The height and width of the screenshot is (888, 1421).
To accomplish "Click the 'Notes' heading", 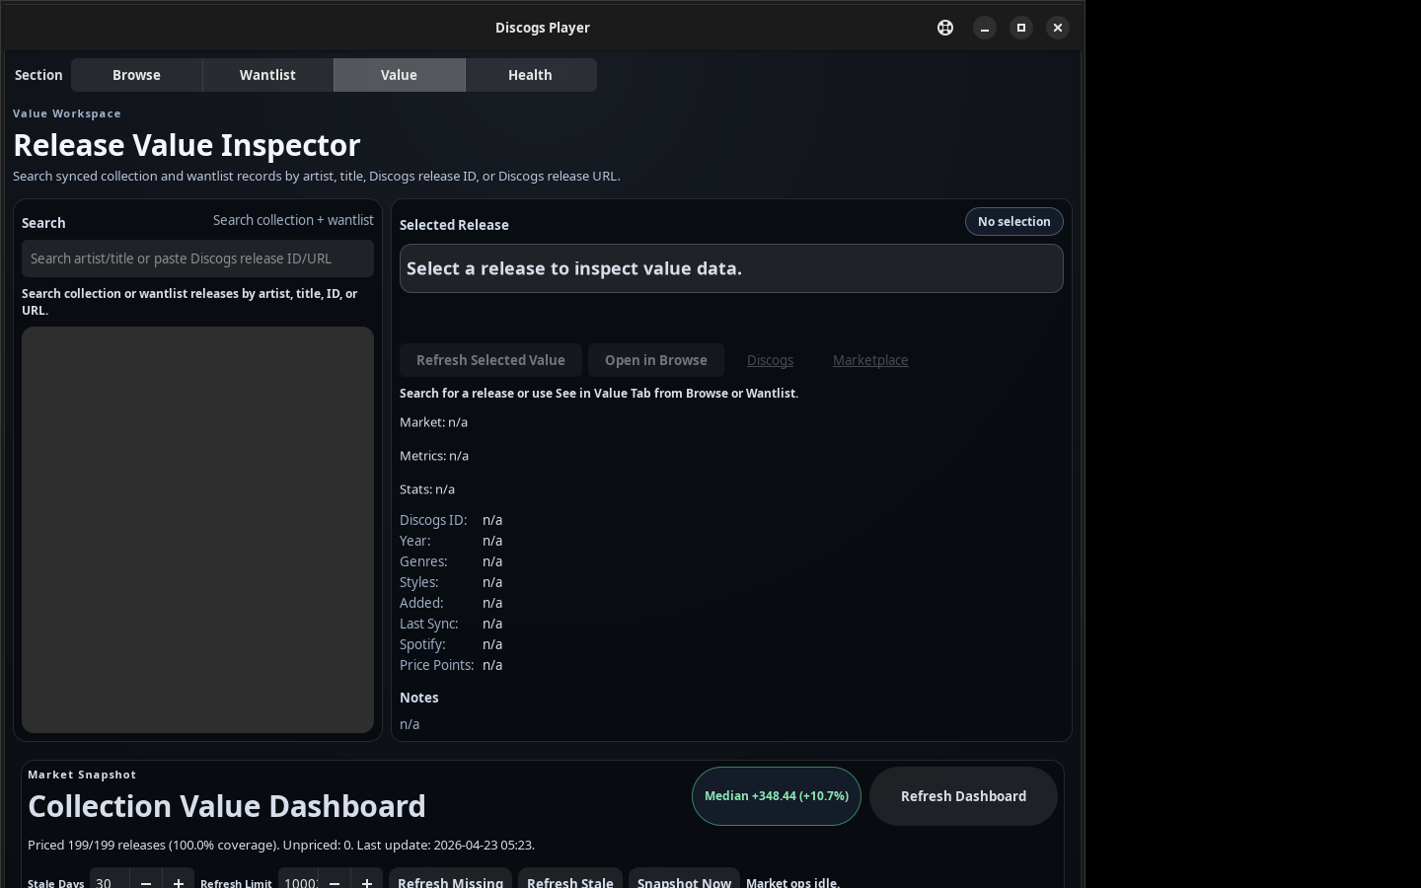I will click(418, 698).
